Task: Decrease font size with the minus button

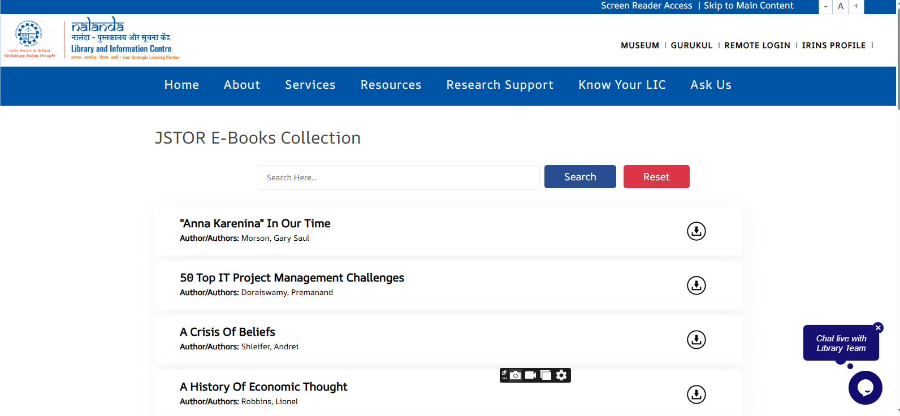Action: (825, 6)
